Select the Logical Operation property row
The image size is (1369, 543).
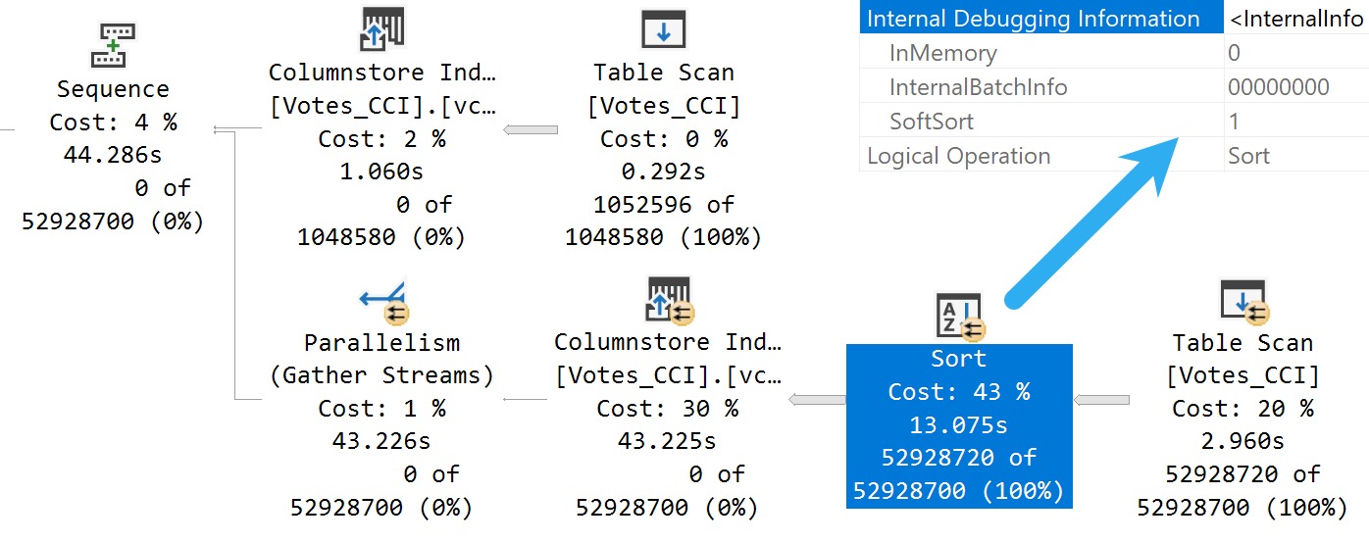click(x=1114, y=156)
